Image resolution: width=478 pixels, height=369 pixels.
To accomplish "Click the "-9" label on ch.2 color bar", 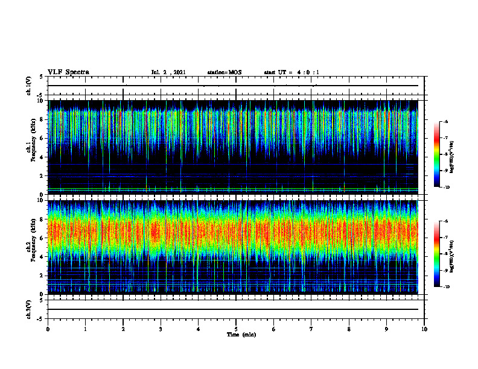I will click(x=445, y=270).
